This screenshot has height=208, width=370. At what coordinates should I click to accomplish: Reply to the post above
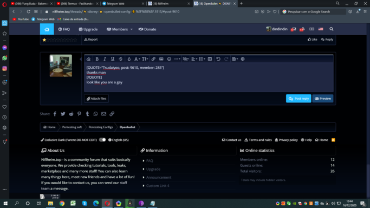327,40
